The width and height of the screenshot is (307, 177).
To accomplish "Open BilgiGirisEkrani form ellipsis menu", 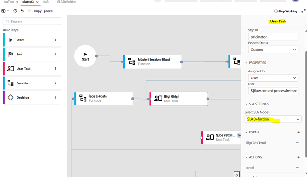I will click(x=297, y=143).
